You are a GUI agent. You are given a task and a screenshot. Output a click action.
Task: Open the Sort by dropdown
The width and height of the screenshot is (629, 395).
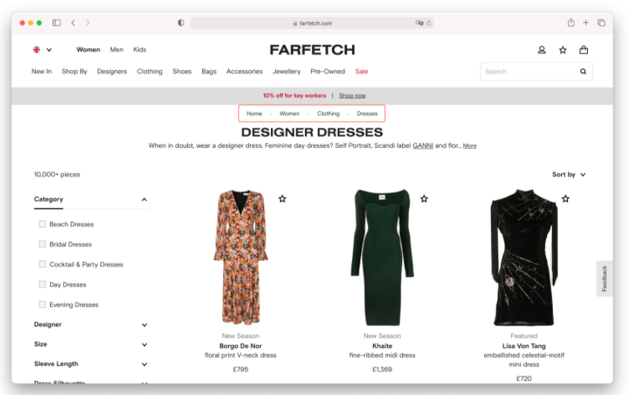(x=569, y=175)
